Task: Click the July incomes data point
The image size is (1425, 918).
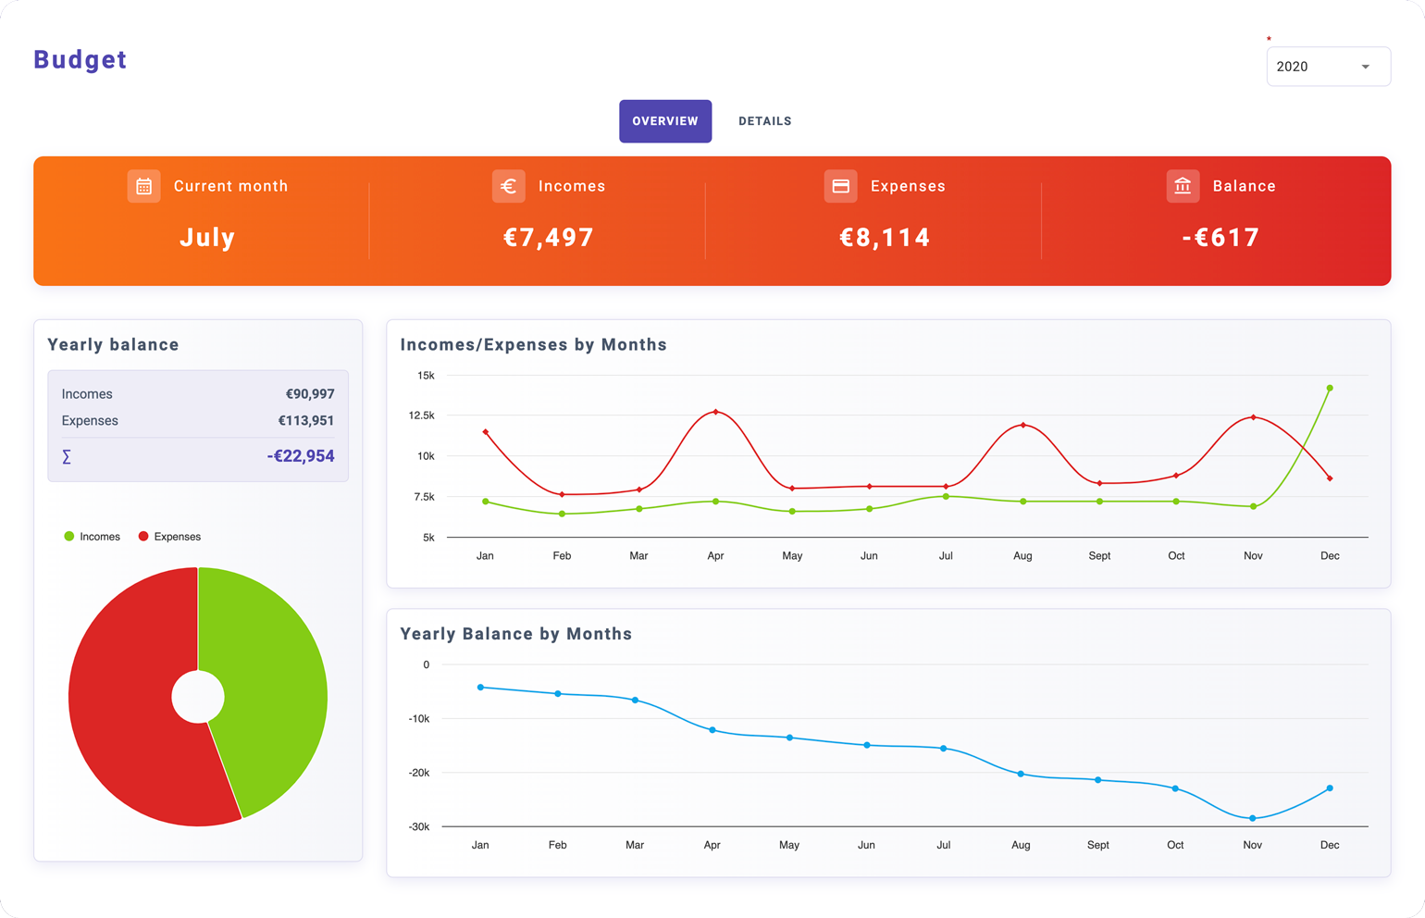Action: (946, 497)
